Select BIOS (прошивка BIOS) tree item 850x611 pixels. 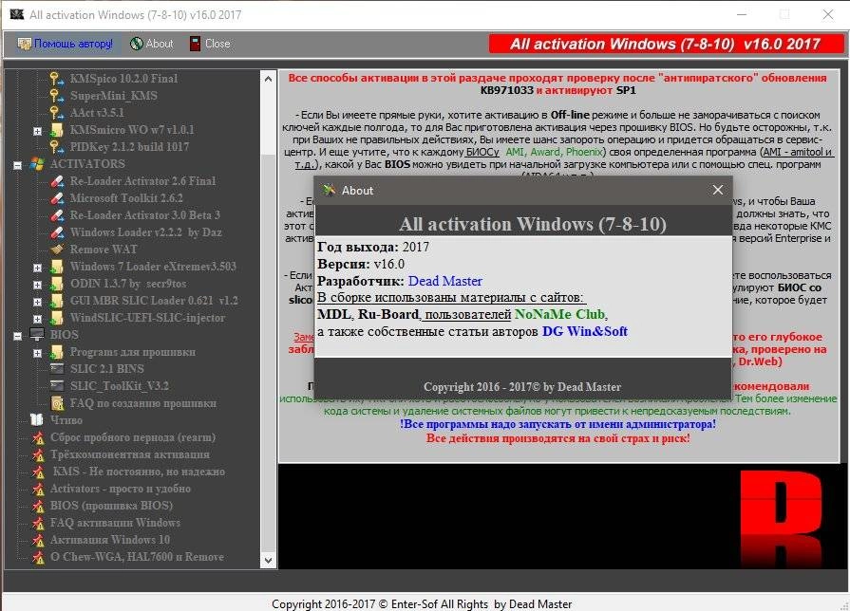pyautogui.click(x=112, y=506)
